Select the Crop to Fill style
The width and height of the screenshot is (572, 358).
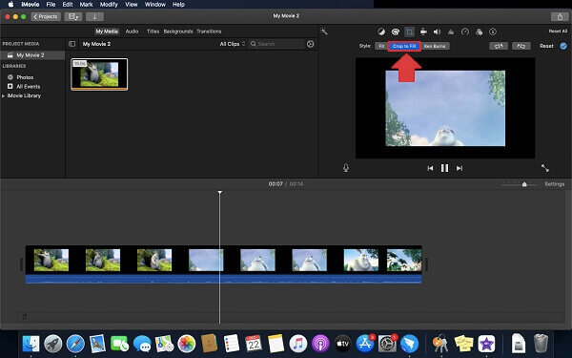point(404,46)
